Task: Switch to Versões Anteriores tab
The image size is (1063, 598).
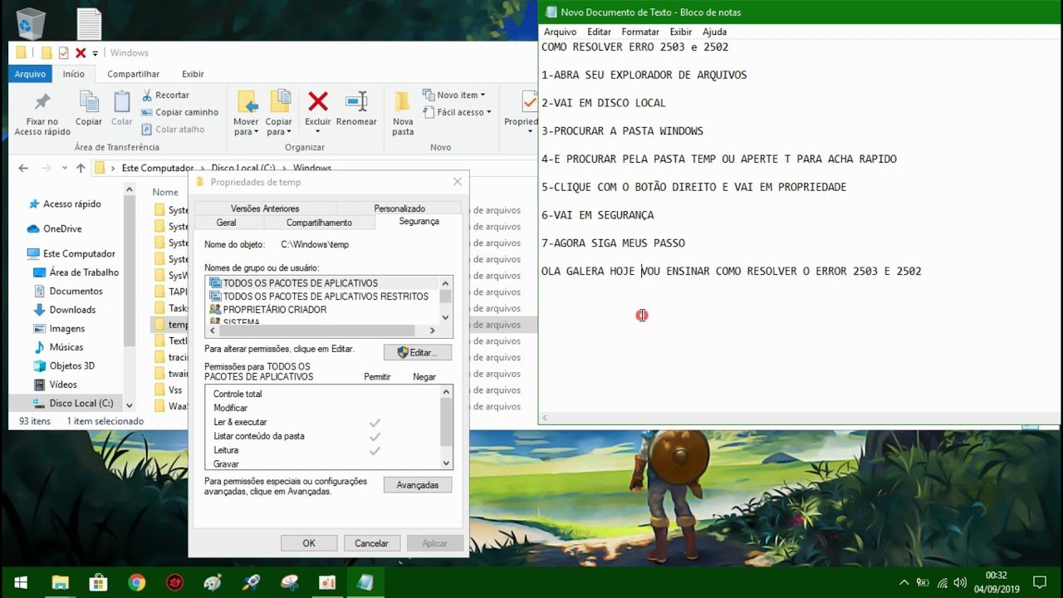Action: tap(265, 208)
